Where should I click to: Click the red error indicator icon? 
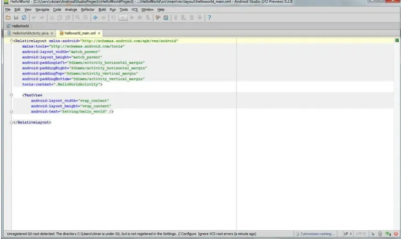(x=396, y=234)
